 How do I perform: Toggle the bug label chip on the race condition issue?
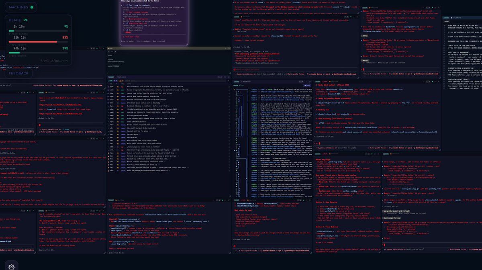[x=122, y=86]
